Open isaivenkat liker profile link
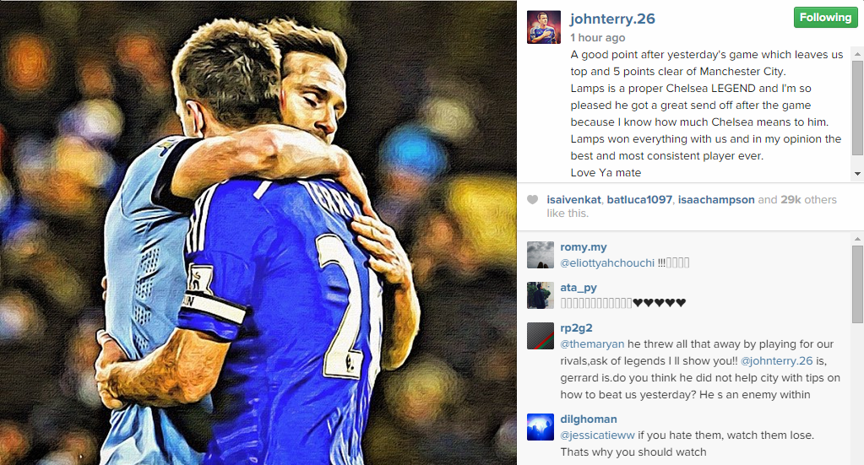 point(573,200)
